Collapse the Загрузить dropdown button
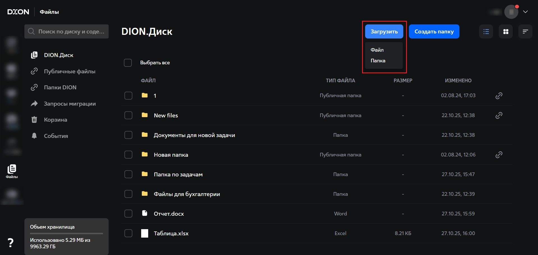The image size is (538, 255). [384, 31]
